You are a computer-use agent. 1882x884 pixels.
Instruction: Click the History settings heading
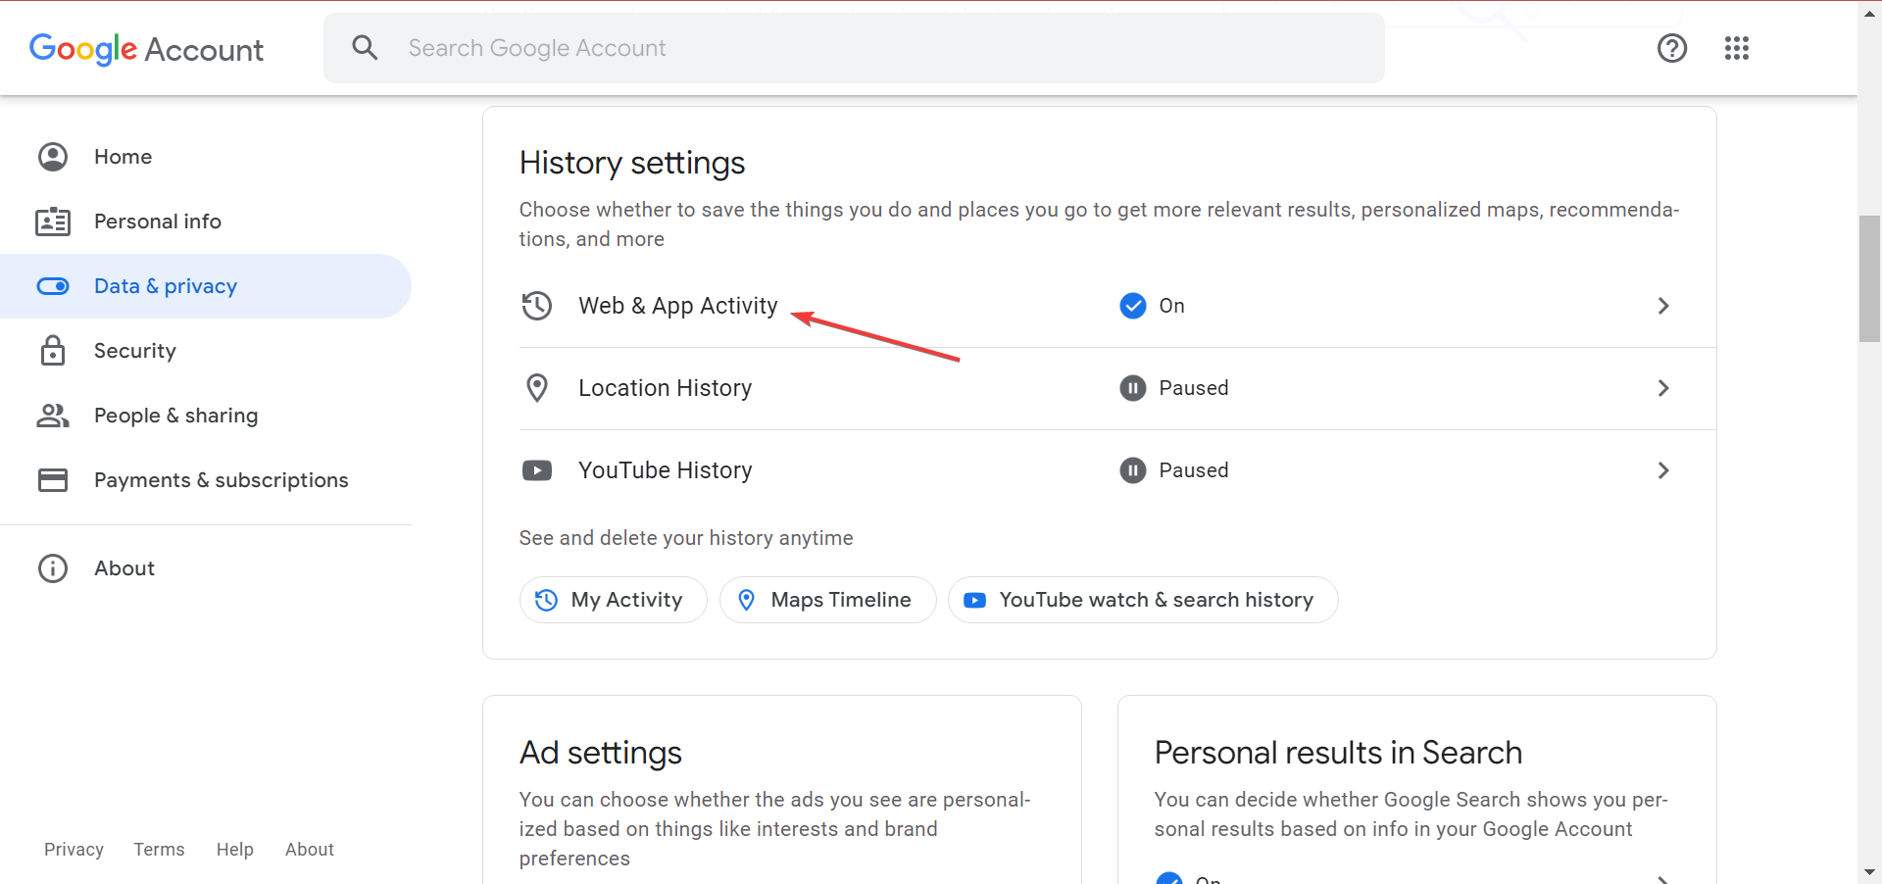632,163
